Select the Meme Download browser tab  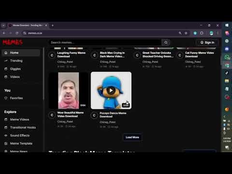point(28,25)
